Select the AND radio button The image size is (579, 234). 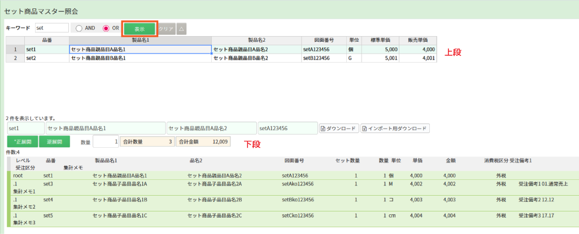coord(80,28)
